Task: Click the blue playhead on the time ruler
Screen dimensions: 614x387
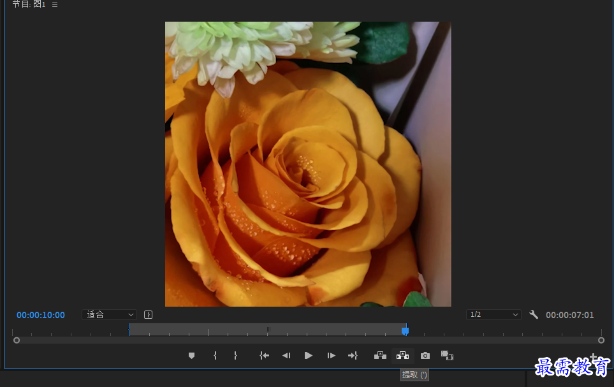Action: (406, 331)
